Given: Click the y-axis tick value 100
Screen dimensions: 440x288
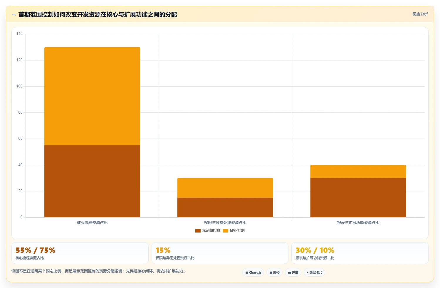Looking at the screenshot, I should click(19, 86).
